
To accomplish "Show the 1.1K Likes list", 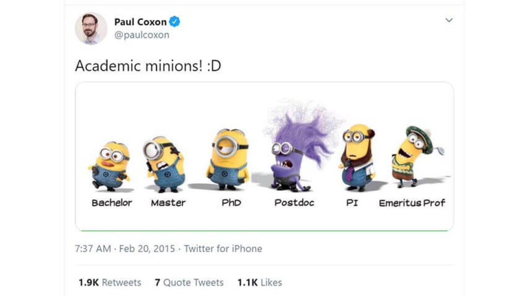I will (x=260, y=282).
